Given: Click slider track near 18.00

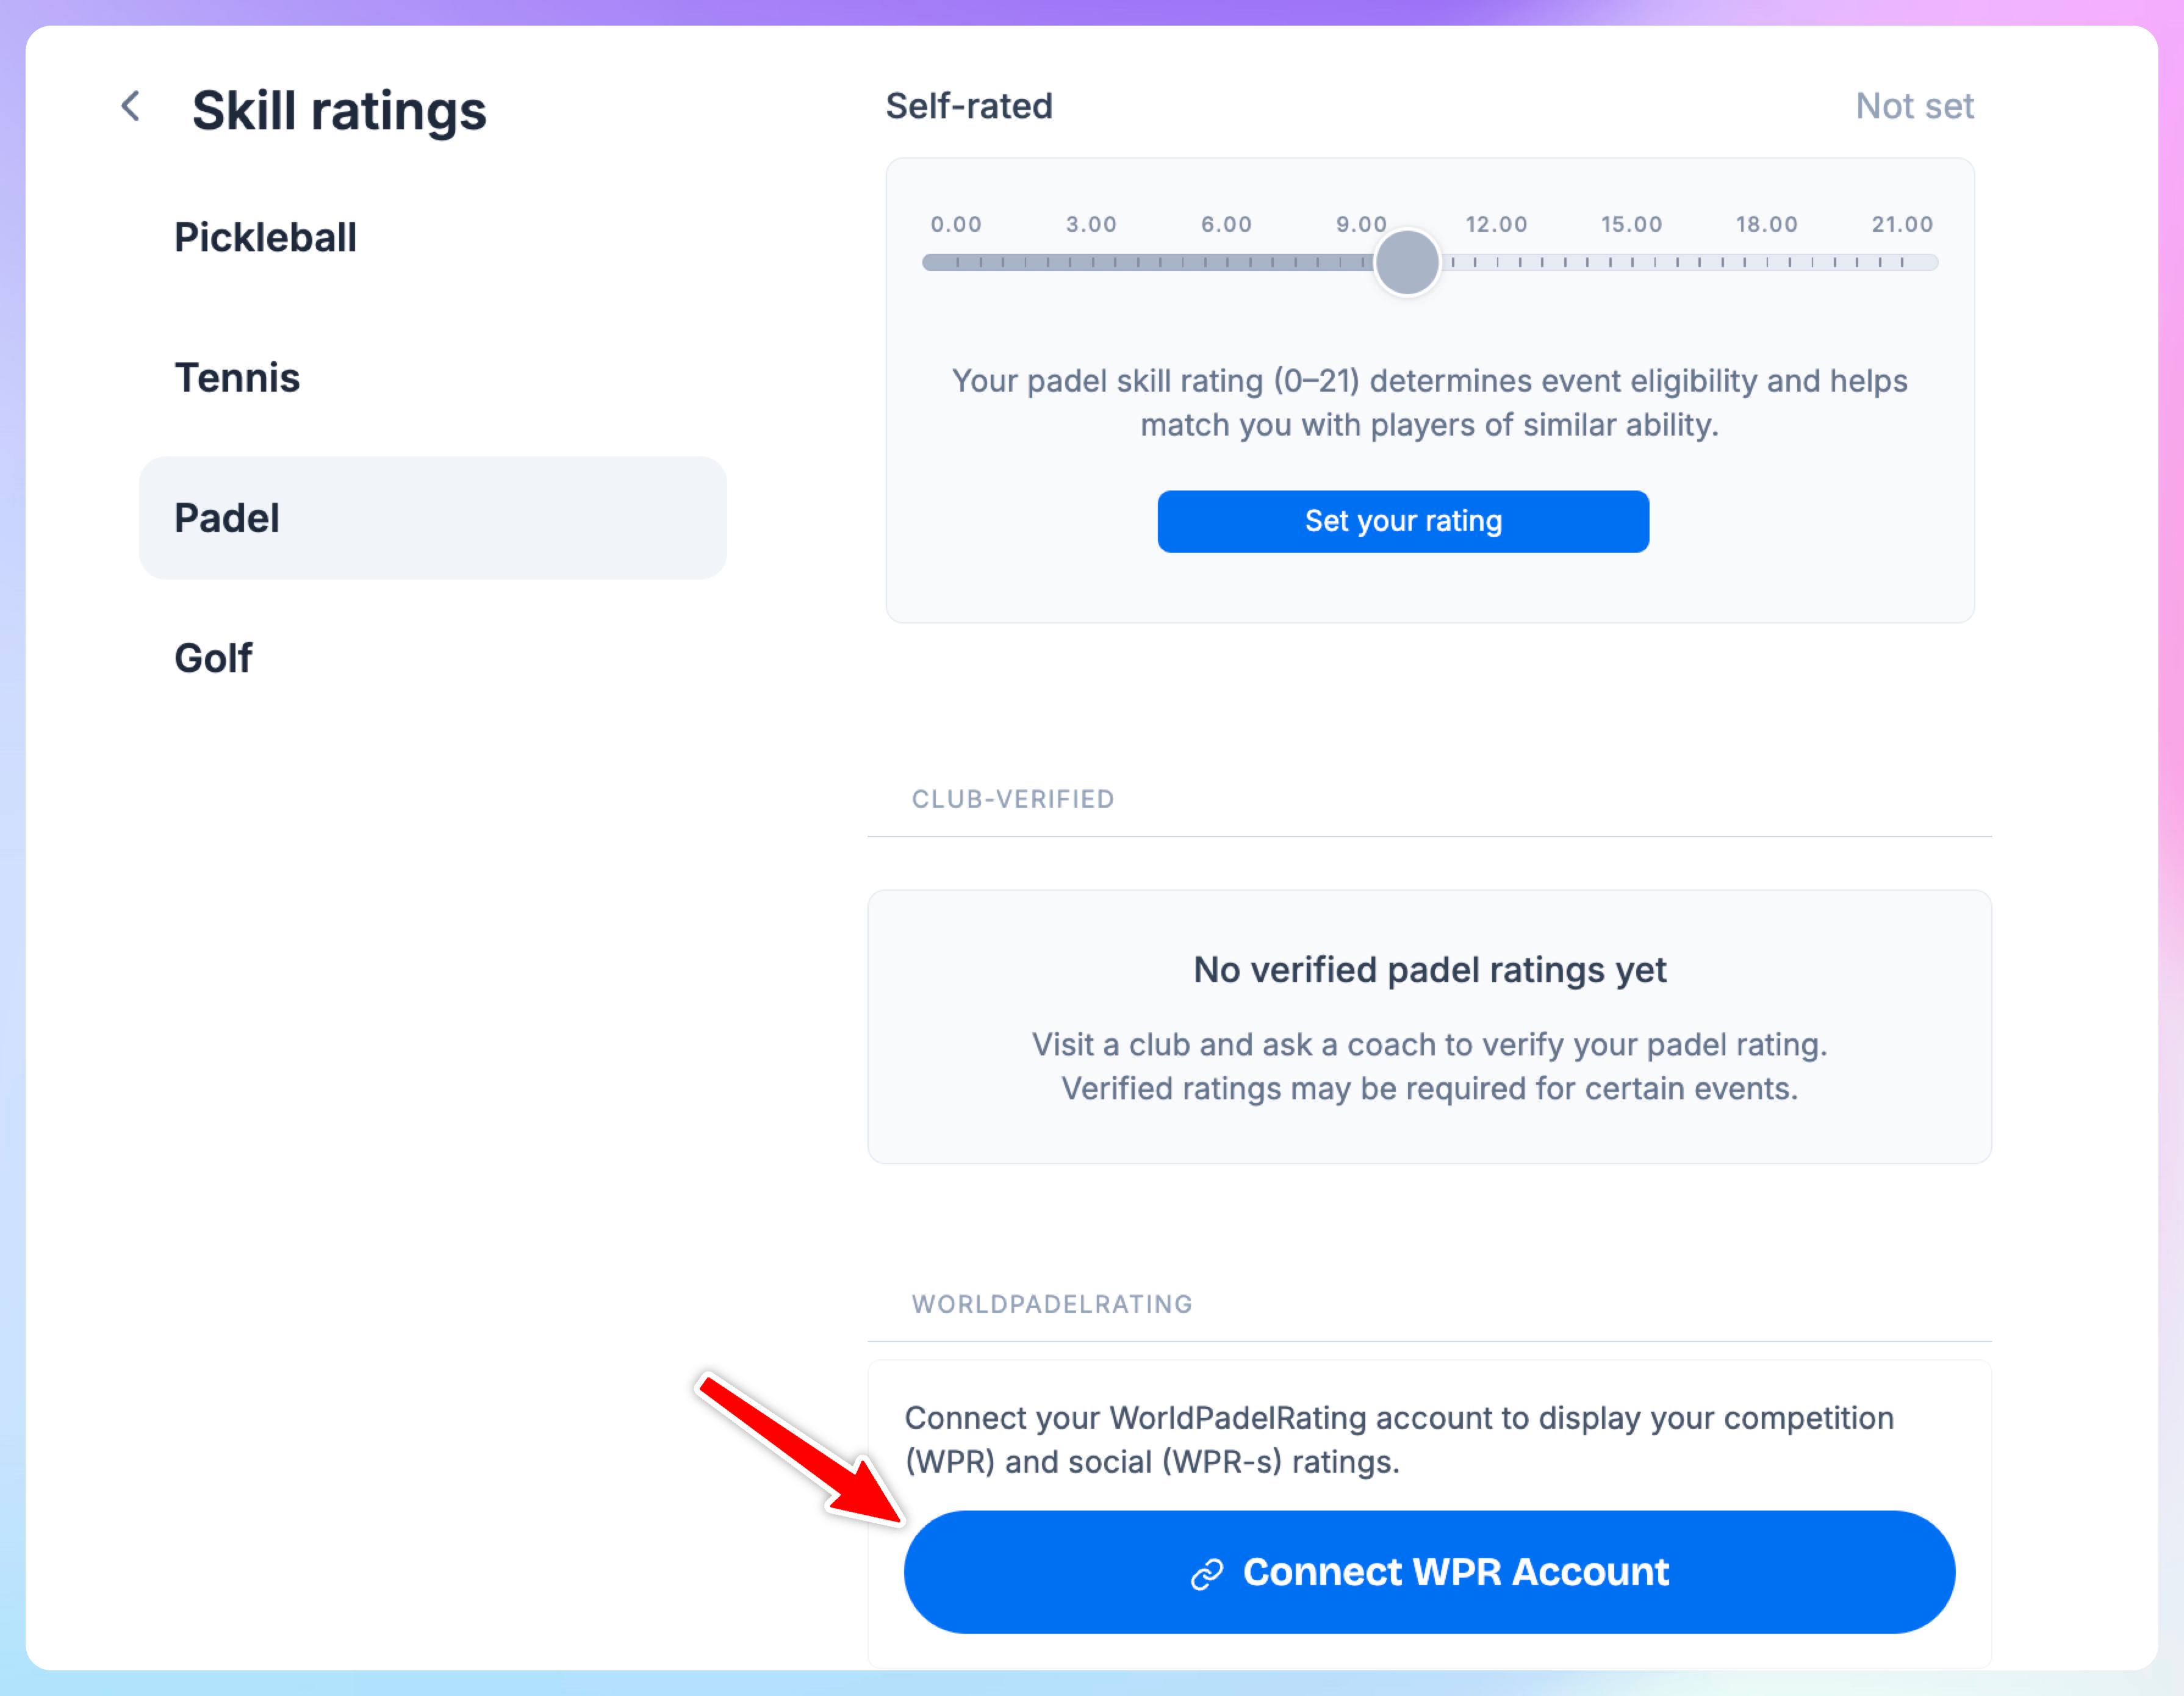Looking at the screenshot, I should [x=1767, y=262].
